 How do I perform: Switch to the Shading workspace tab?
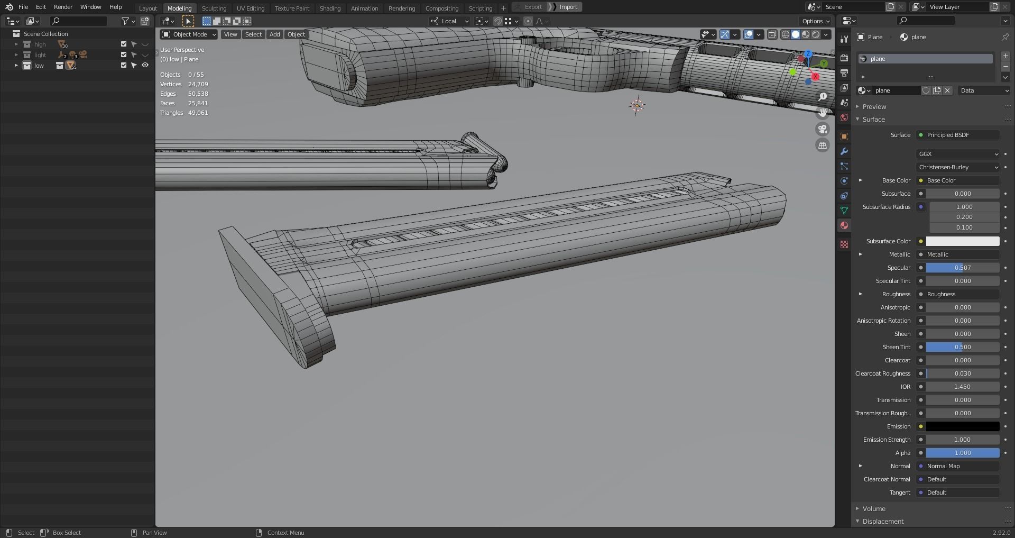point(330,8)
